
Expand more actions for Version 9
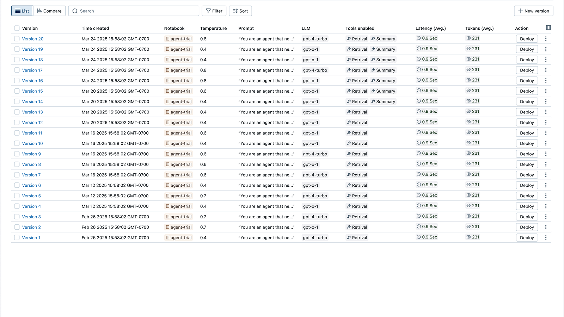click(546, 154)
